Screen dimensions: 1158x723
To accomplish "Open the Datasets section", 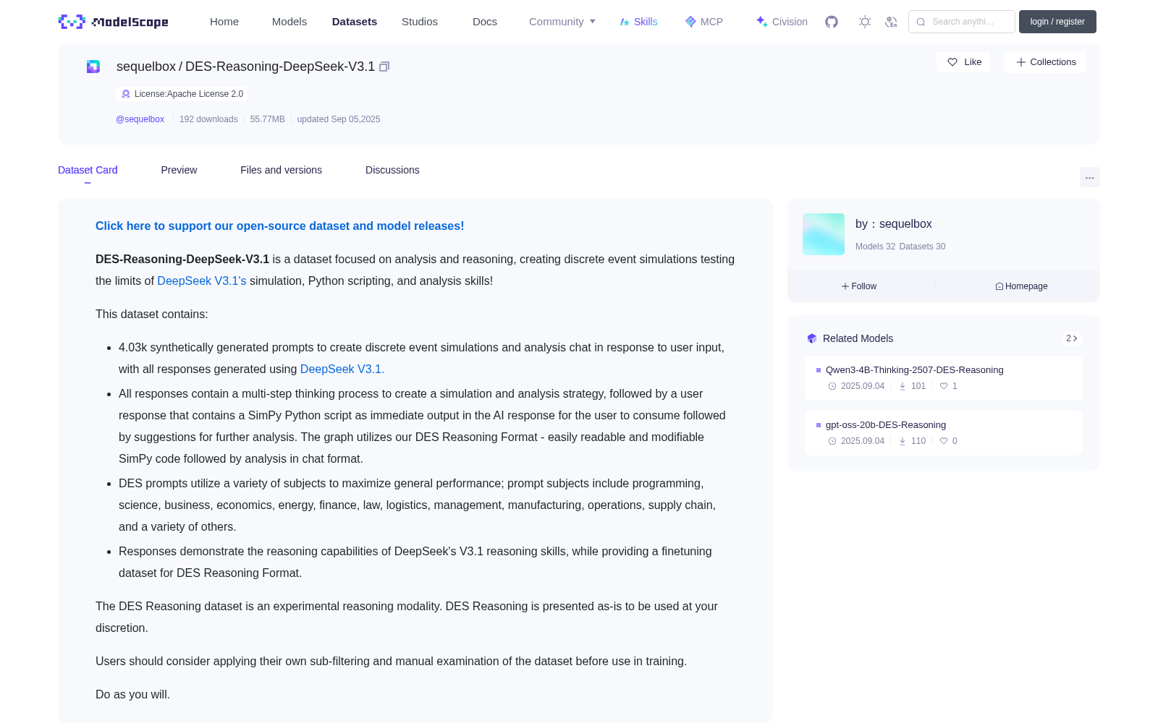I will pos(355,22).
